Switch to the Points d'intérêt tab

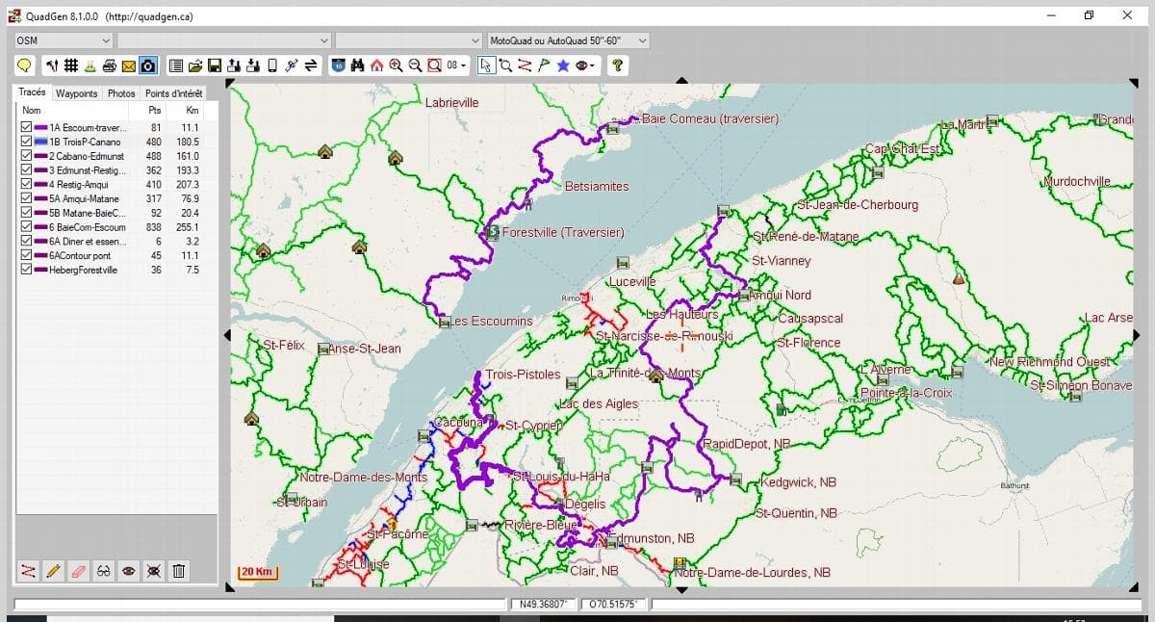coord(173,93)
